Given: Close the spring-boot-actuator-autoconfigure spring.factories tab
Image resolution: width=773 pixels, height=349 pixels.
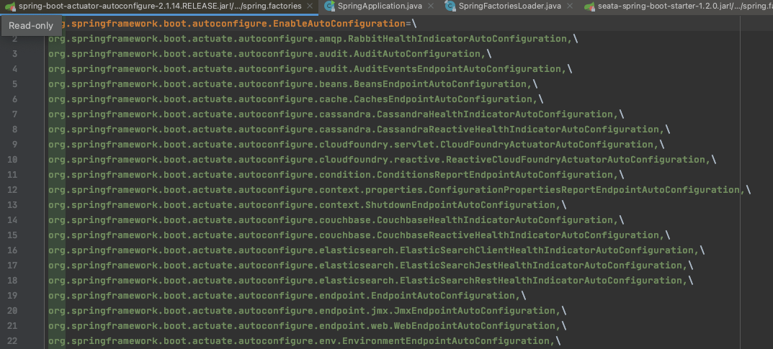Looking at the screenshot, I should tap(310, 6).
